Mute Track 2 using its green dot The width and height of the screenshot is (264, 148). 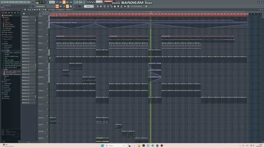tap(47, 28)
